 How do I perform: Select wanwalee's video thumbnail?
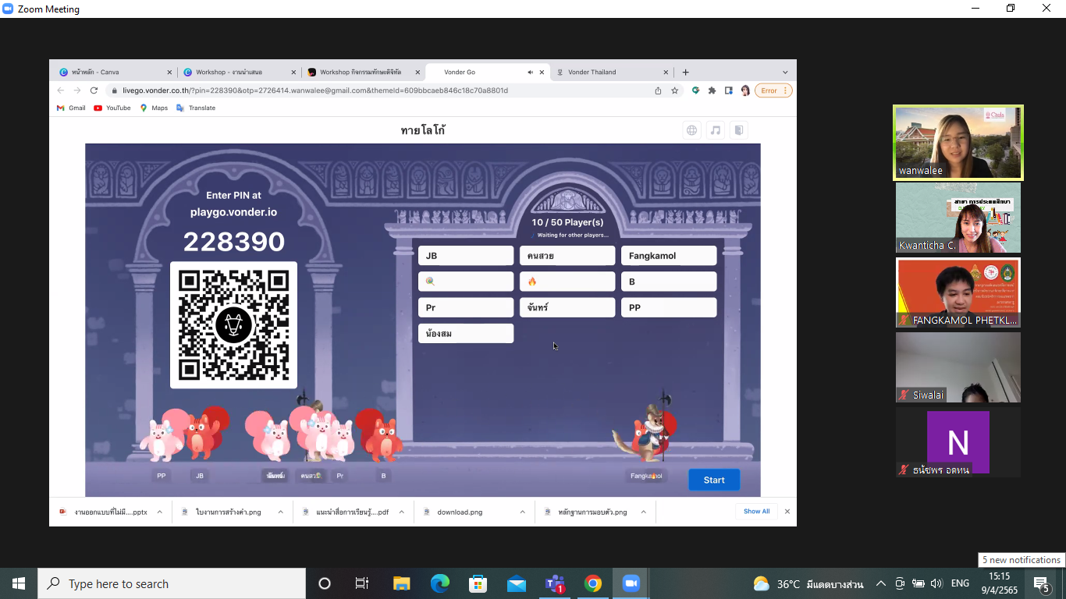tap(958, 143)
